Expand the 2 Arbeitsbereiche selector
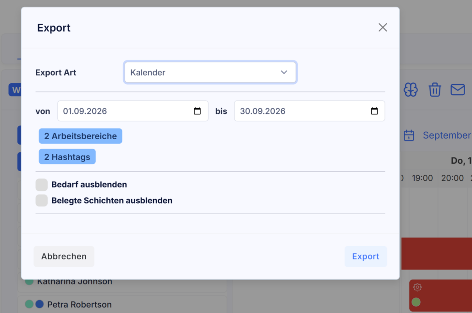Screen dimensions: 472x313 click(80, 136)
